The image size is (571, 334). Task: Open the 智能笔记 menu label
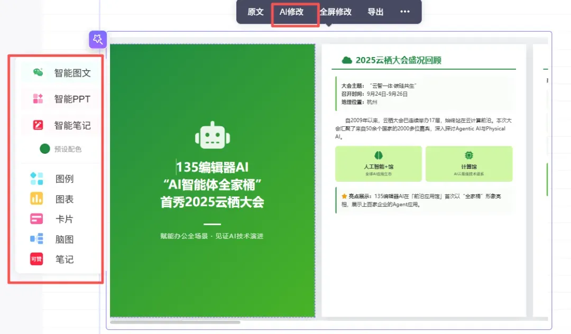pyautogui.click(x=72, y=126)
